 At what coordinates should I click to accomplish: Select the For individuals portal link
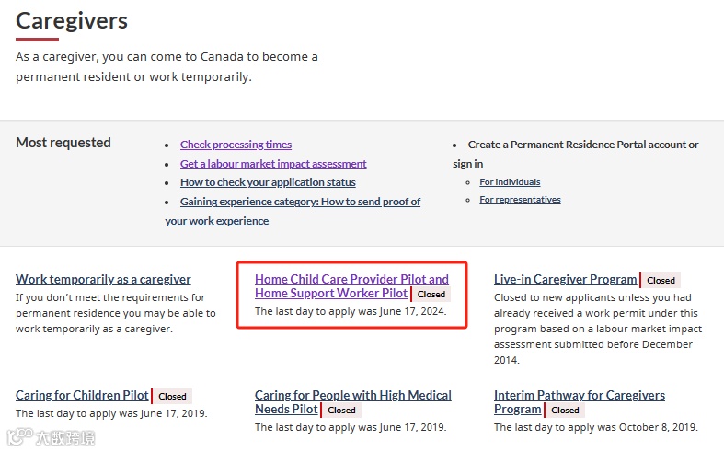coord(510,182)
